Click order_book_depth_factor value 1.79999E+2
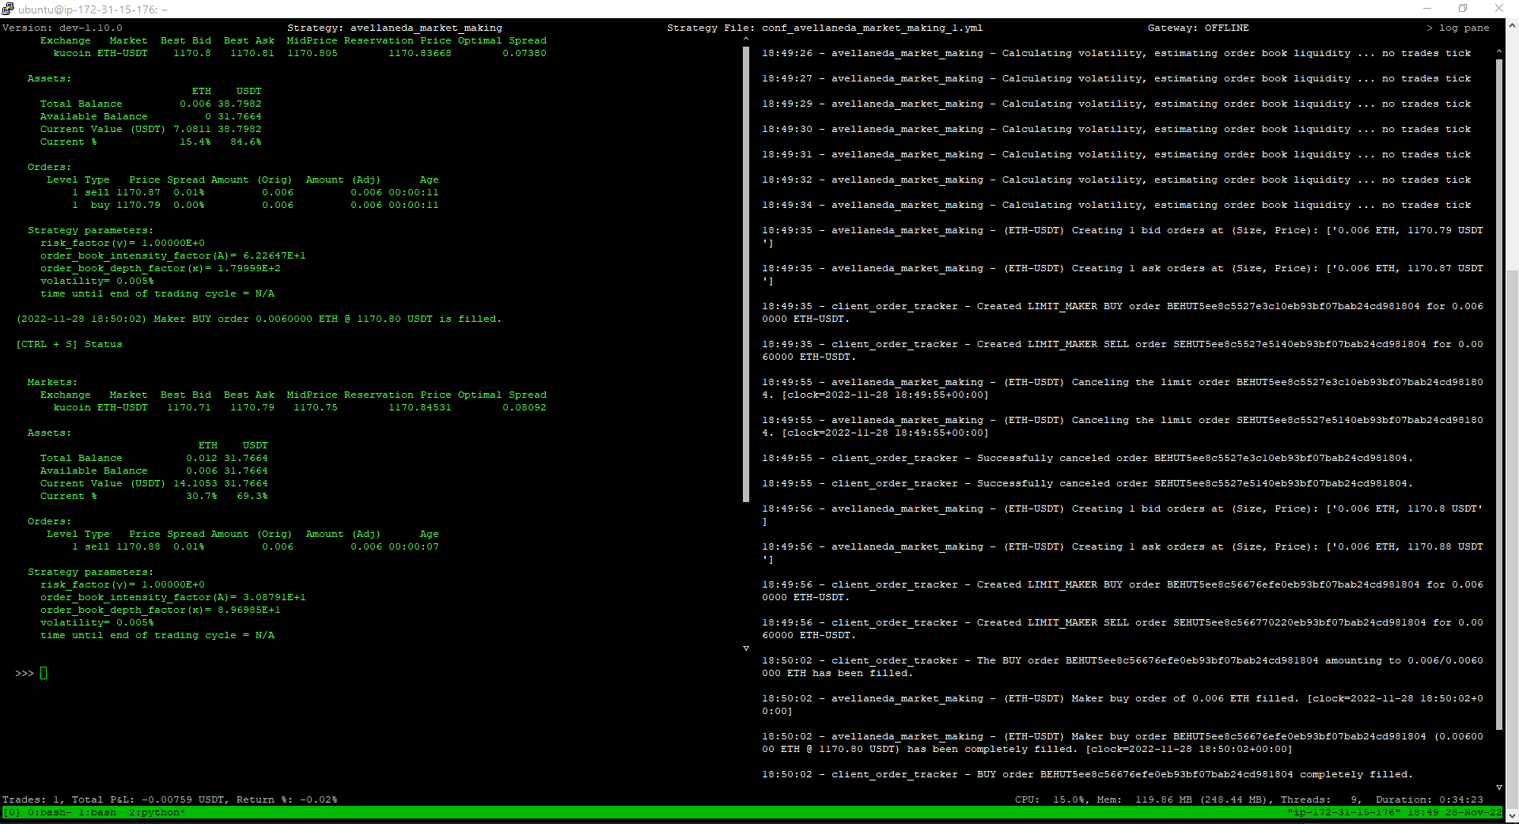 pyautogui.click(x=249, y=268)
